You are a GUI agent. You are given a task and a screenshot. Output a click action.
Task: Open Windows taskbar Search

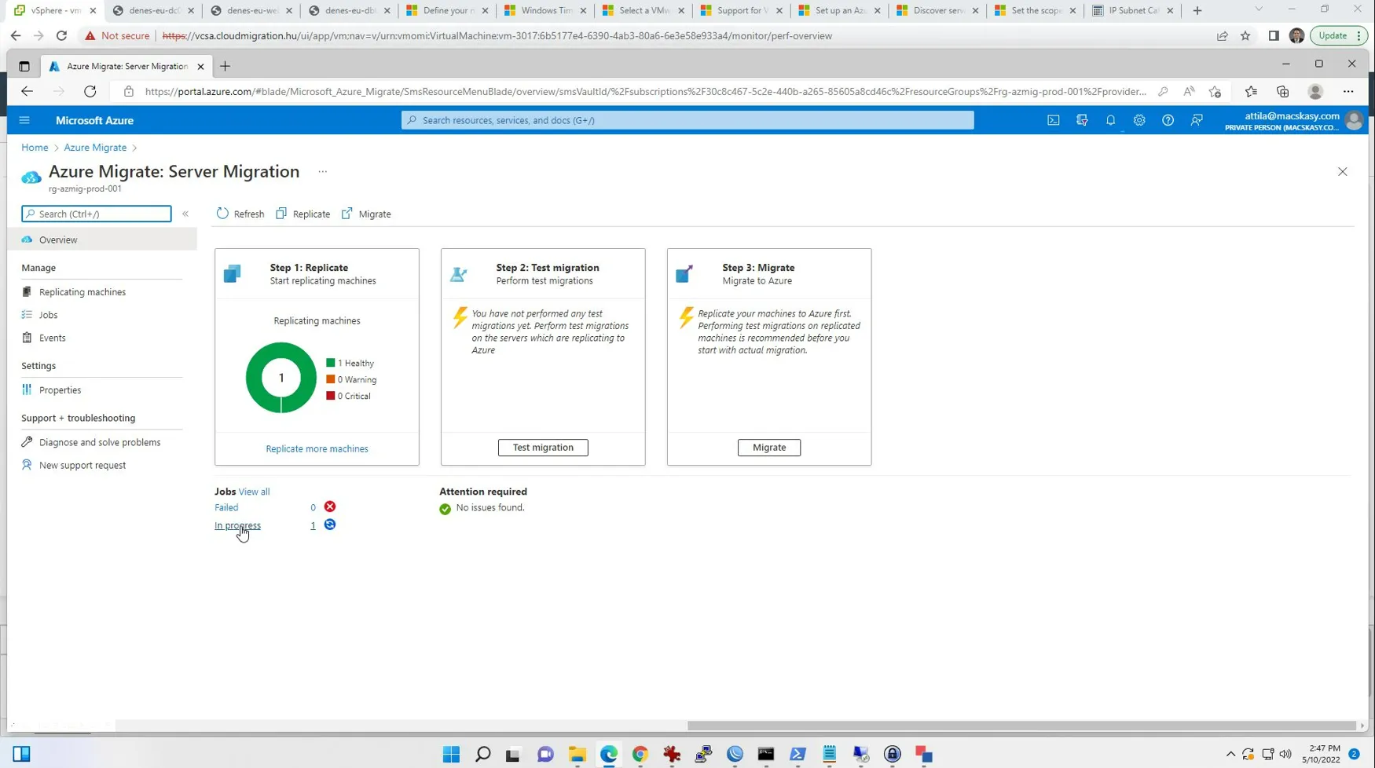(x=483, y=755)
